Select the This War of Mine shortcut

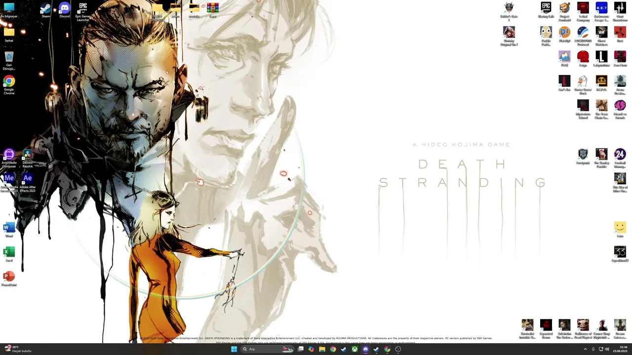(x=620, y=182)
